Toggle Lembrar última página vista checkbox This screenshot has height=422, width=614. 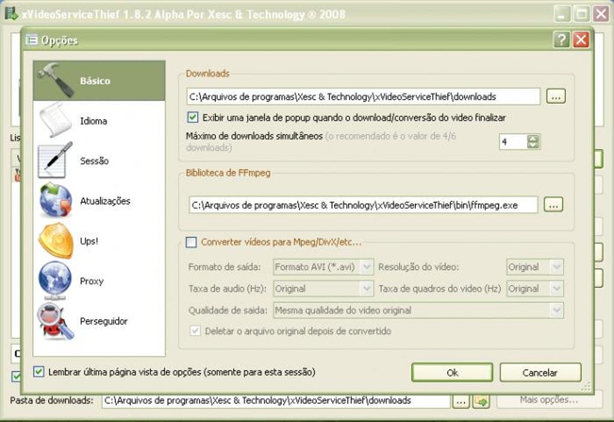tap(39, 371)
